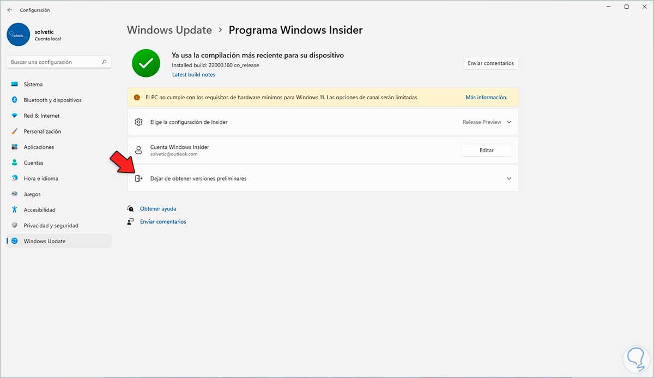Click Installed build 22000.160 text
The width and height of the screenshot is (654, 378).
[x=215, y=65]
